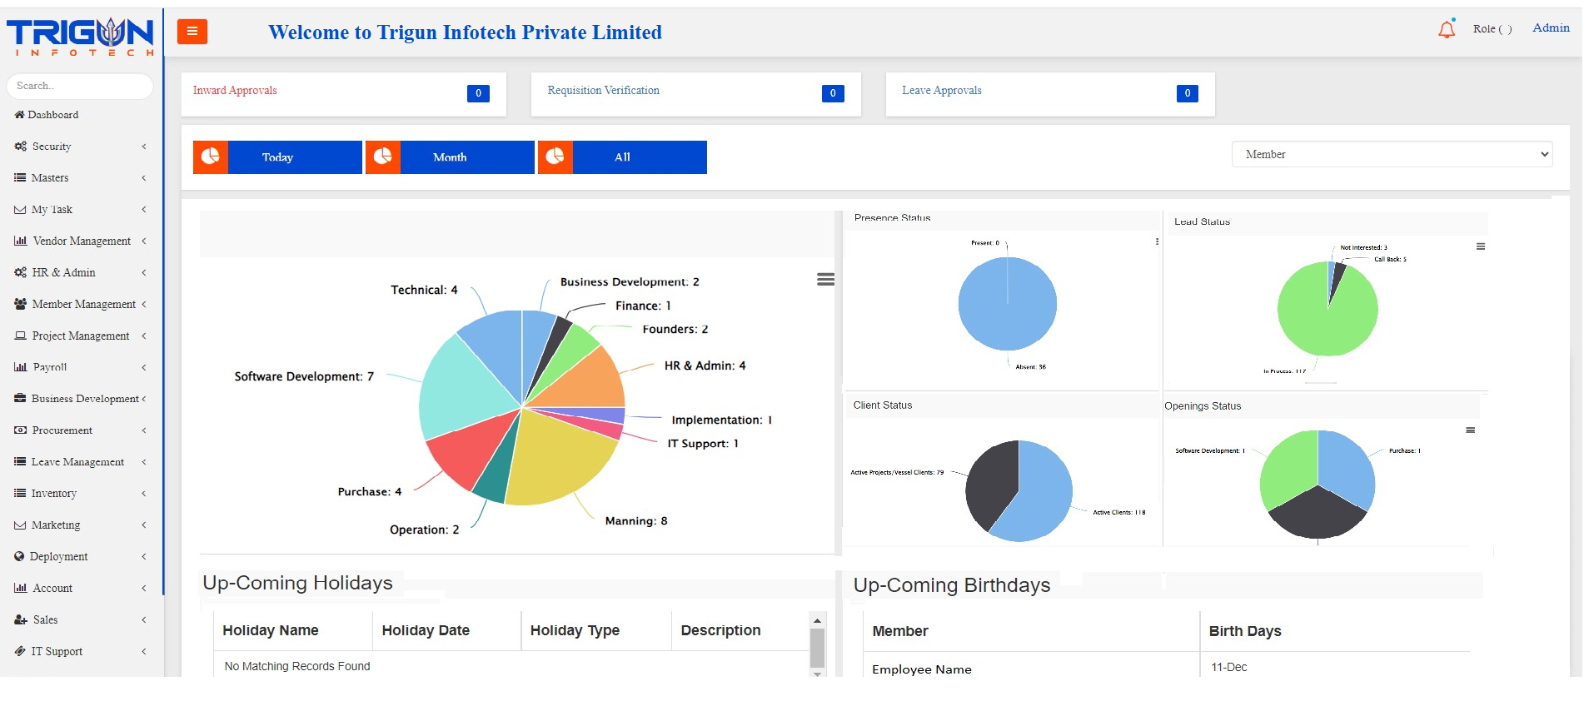Click the HR & Admin gears icon

tap(20, 272)
